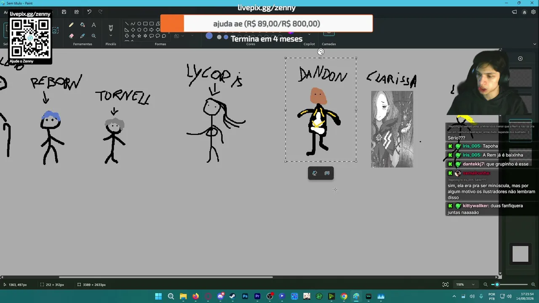Open File Explorer from the taskbar
The height and width of the screenshot is (303, 539).
coord(183,296)
